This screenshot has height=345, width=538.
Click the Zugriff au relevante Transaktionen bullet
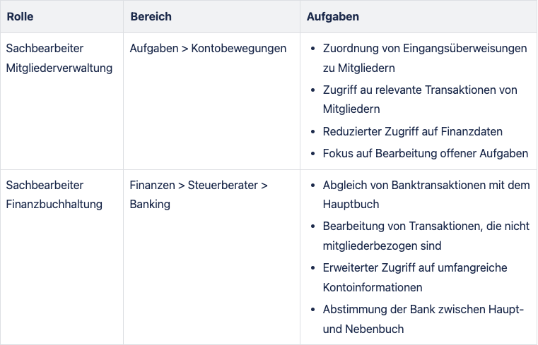tap(420, 99)
